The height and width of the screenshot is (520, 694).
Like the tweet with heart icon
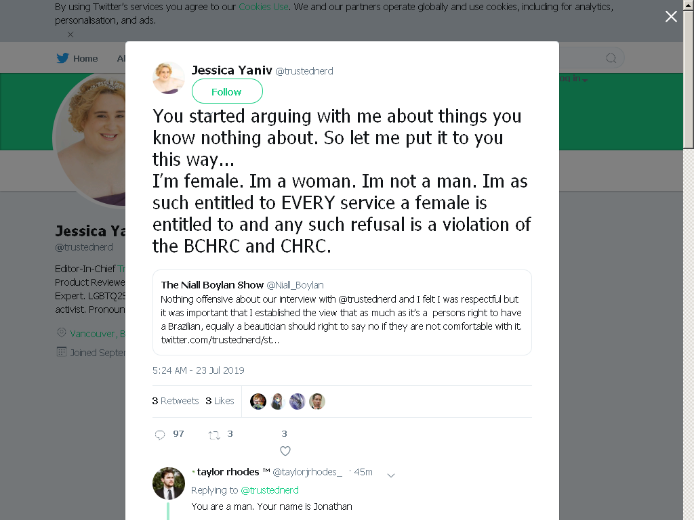click(285, 451)
